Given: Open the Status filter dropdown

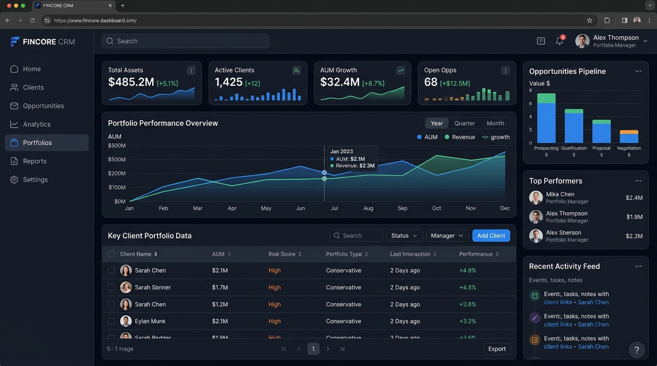Looking at the screenshot, I should tap(404, 235).
